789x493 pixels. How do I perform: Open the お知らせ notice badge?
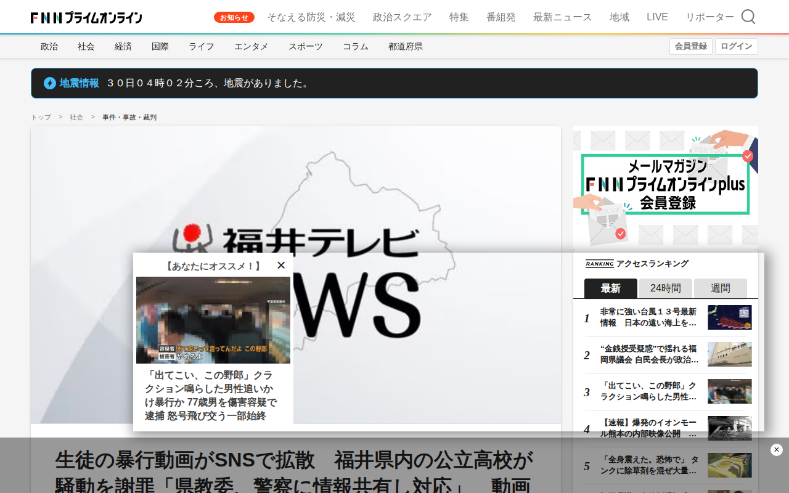pos(234,17)
